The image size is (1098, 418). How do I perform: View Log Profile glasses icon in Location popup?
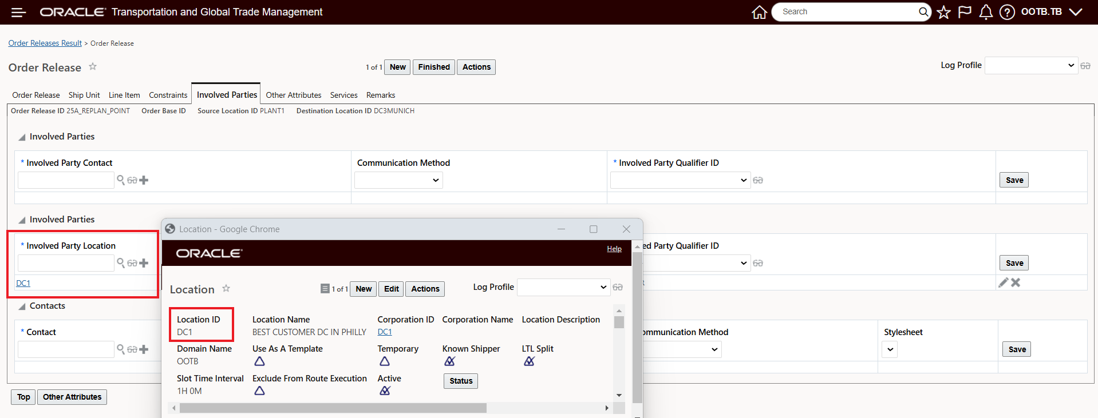pyautogui.click(x=618, y=287)
